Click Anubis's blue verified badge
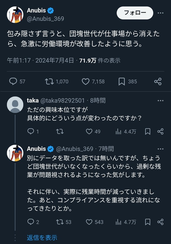 (51, 10)
